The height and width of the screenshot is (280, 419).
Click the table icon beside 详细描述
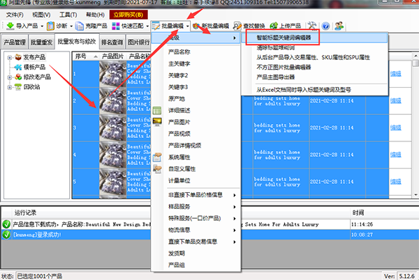tap(157, 110)
